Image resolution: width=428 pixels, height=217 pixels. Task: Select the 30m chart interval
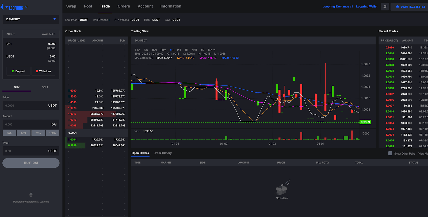tap(163, 50)
